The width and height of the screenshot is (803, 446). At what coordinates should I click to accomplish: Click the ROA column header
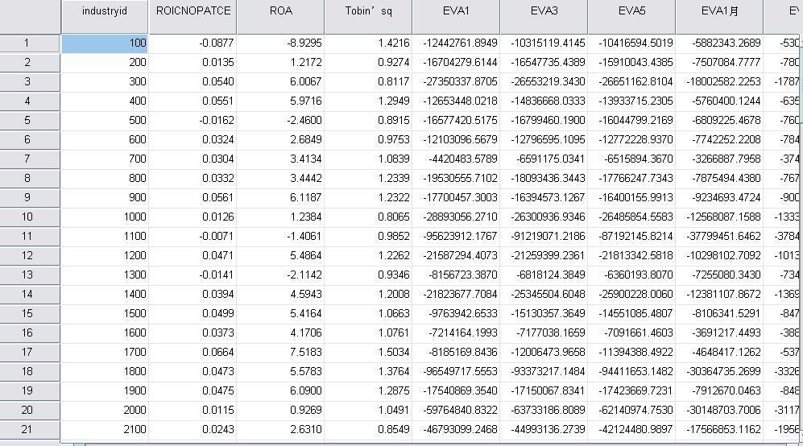tap(280, 11)
